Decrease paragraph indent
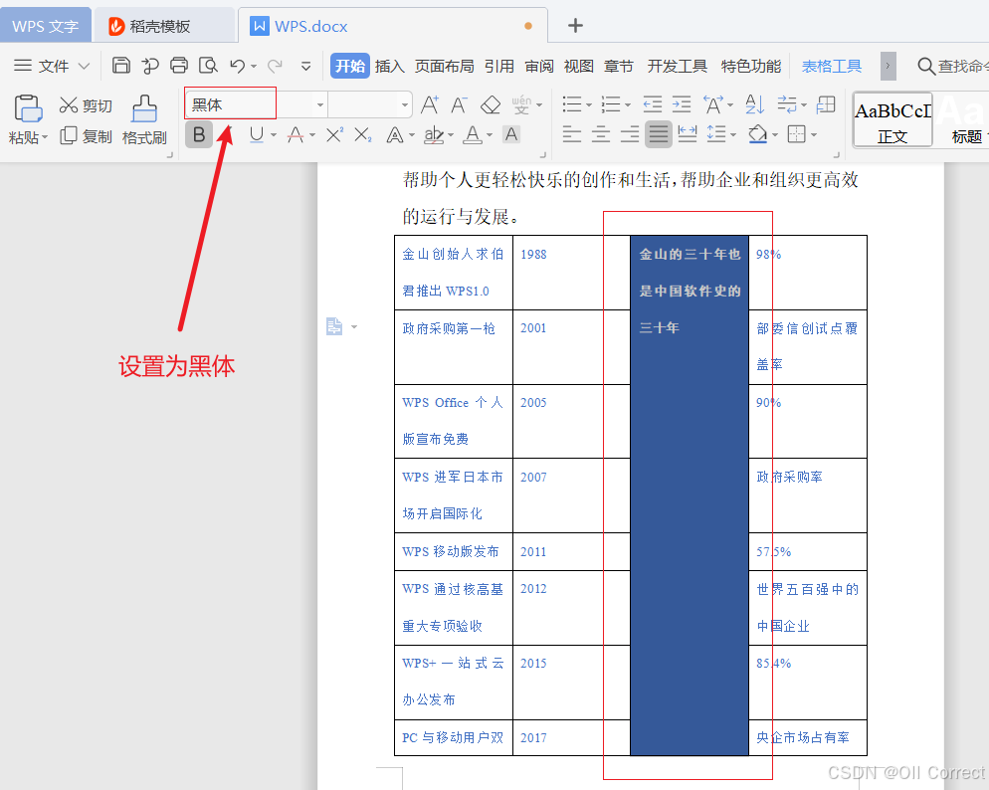 coord(652,104)
